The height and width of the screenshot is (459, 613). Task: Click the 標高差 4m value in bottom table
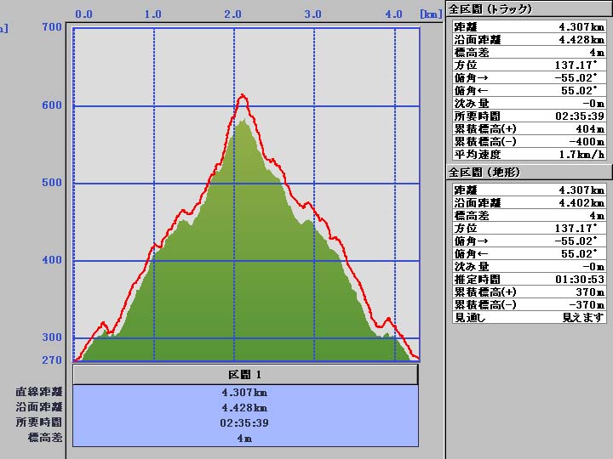coord(245,438)
